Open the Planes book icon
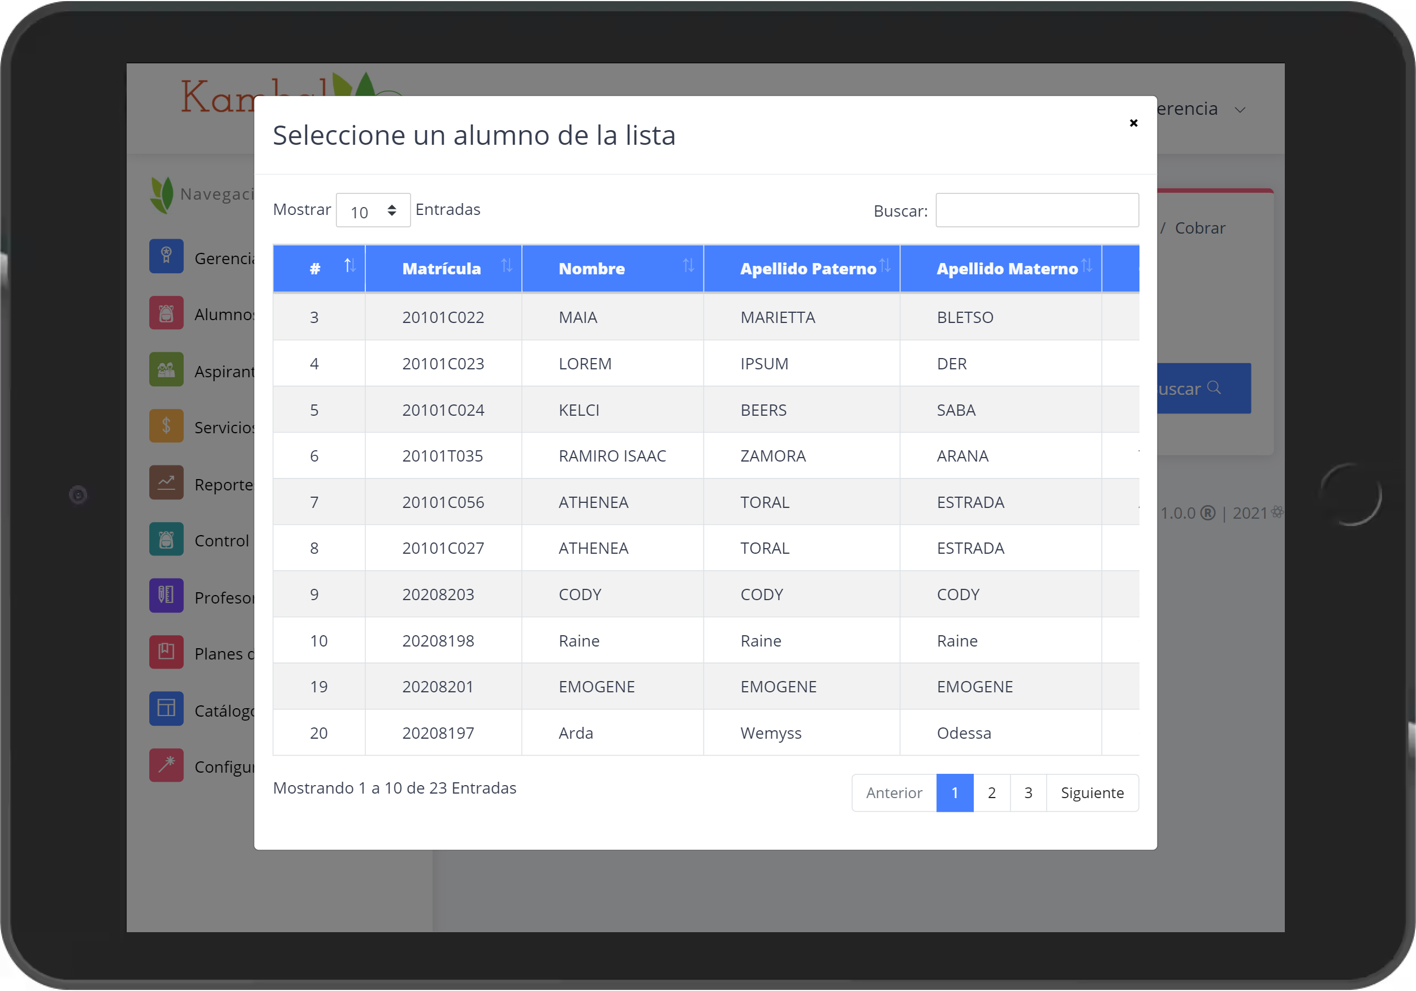Screen dimensions: 1416x991 166,652
